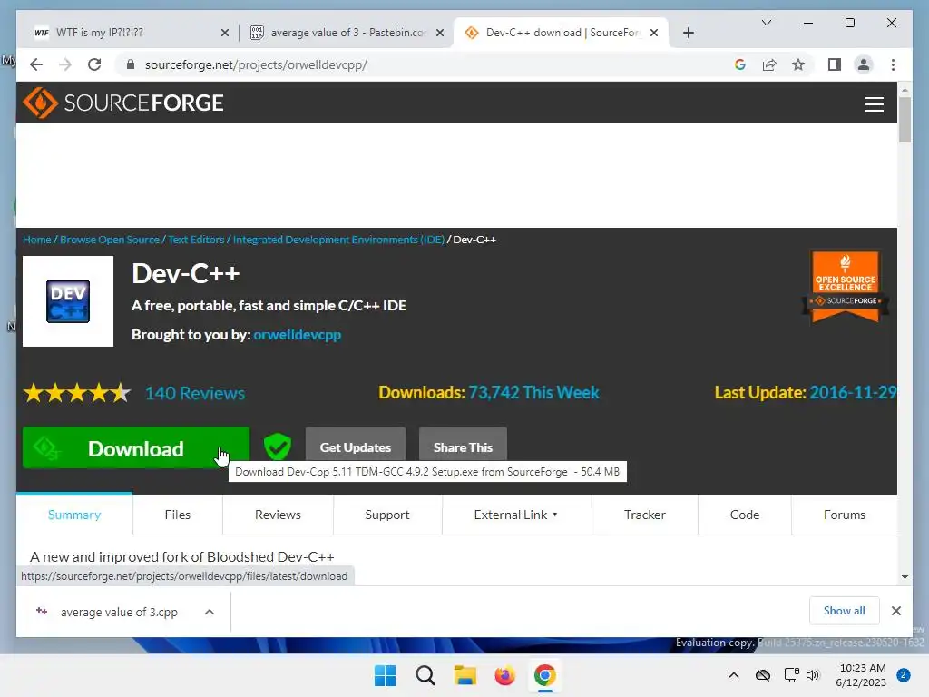Open the Text Editors breadcrumb
The image size is (929, 697).
coord(196,240)
